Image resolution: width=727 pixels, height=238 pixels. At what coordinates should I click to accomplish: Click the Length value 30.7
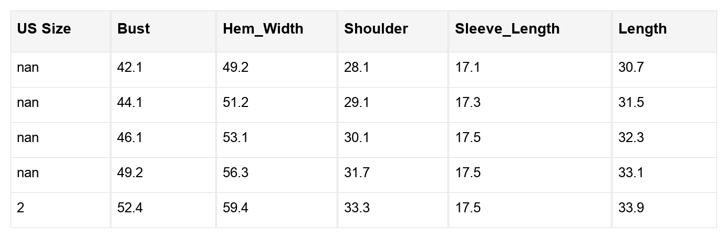(x=631, y=68)
